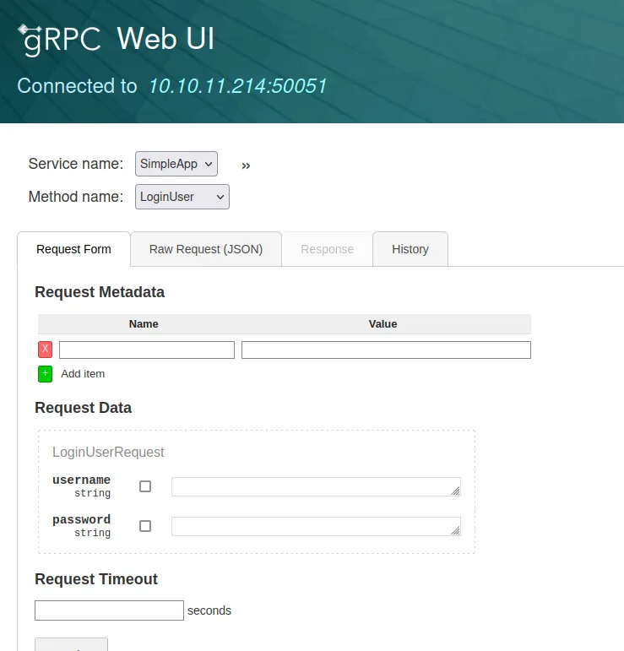Click the Add item label
The width and height of the screenshot is (624, 651).
[x=83, y=374]
